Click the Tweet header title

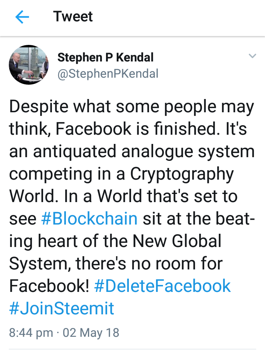click(x=73, y=17)
